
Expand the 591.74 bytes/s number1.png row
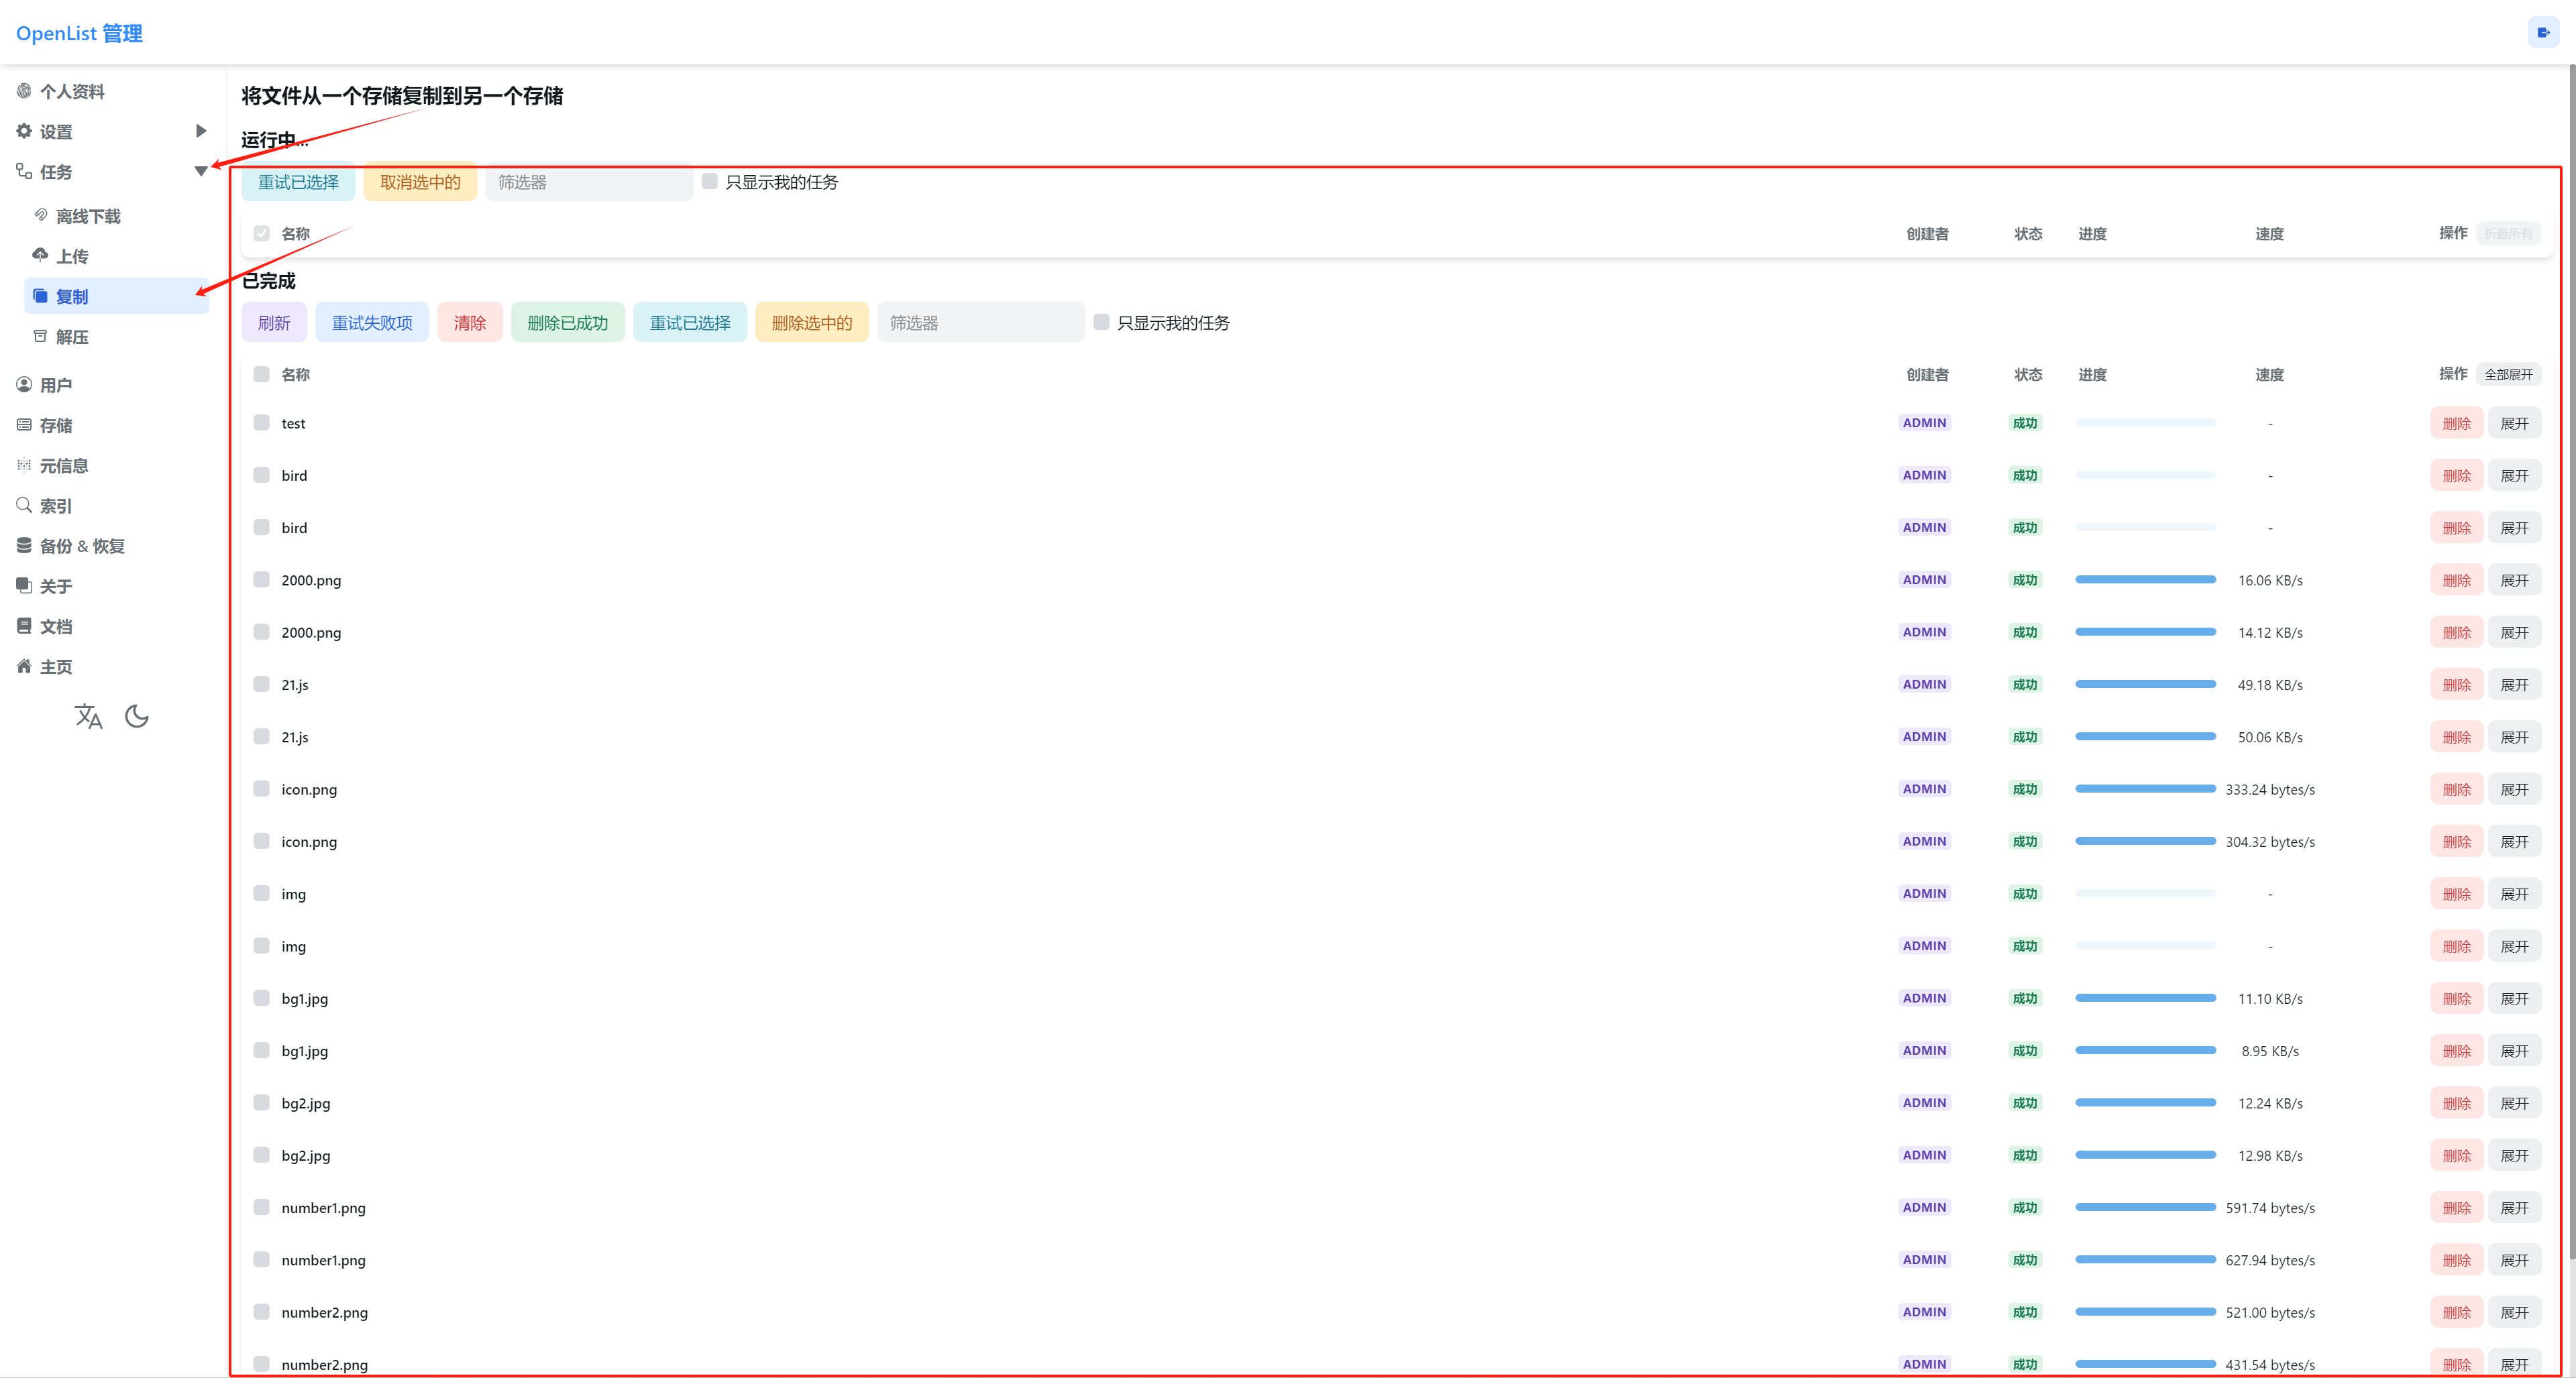tap(2514, 1208)
